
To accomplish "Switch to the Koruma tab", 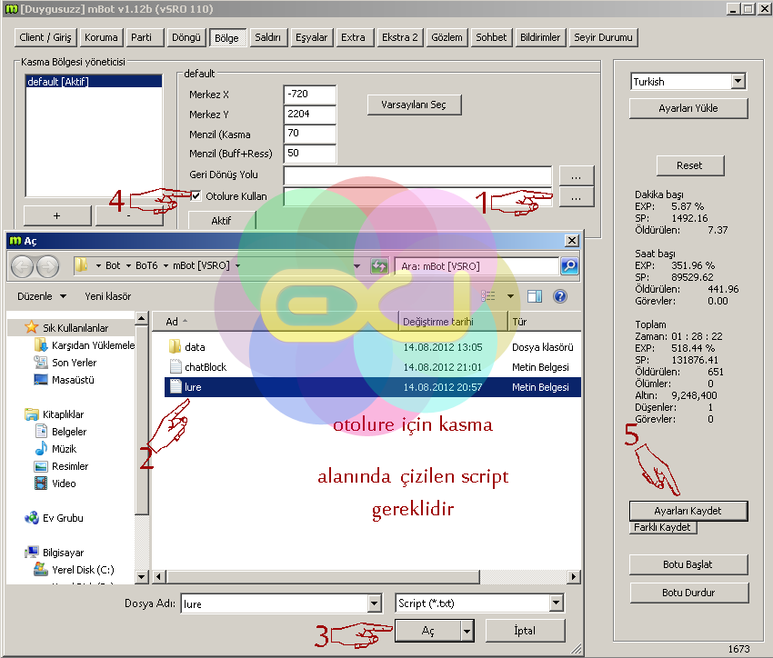I will tap(101, 37).
